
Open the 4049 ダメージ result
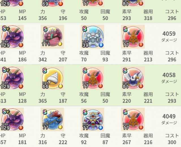pyautogui.click(x=169, y=119)
